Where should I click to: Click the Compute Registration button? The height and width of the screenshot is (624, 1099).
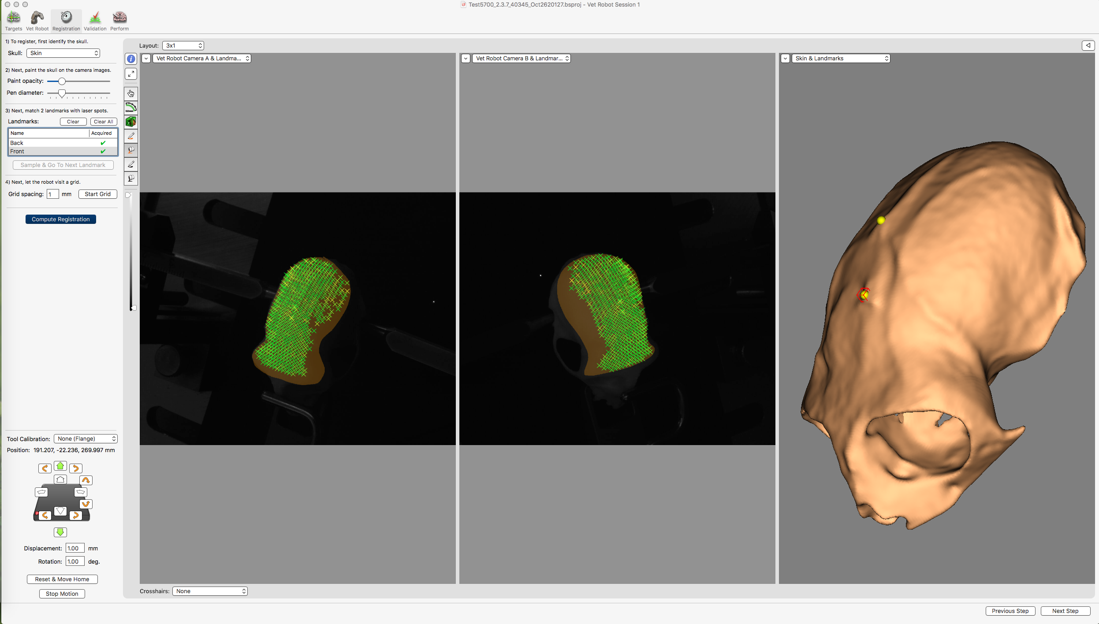(61, 219)
